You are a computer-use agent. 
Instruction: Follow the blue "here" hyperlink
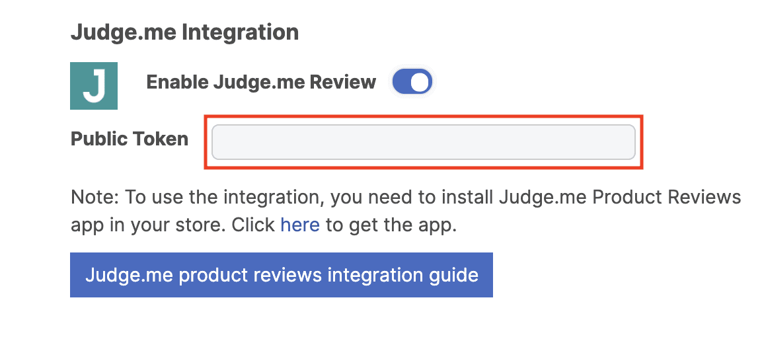pos(300,225)
